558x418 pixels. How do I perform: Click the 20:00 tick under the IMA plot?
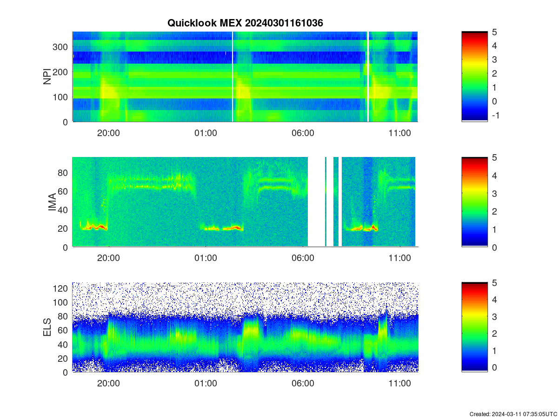click(109, 258)
